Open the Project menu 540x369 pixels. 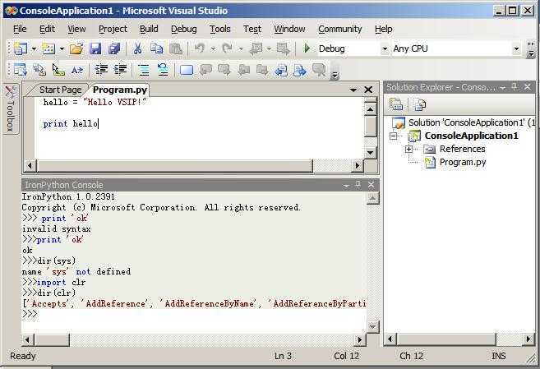point(113,29)
